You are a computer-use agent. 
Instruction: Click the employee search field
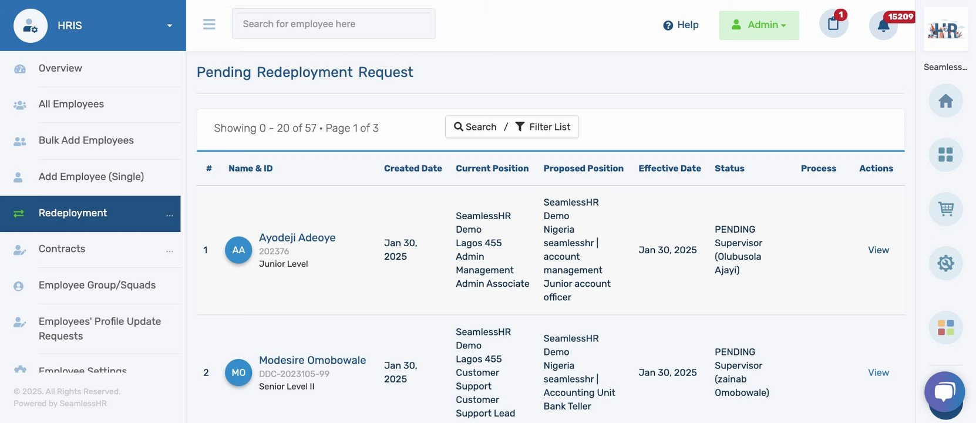point(333,24)
